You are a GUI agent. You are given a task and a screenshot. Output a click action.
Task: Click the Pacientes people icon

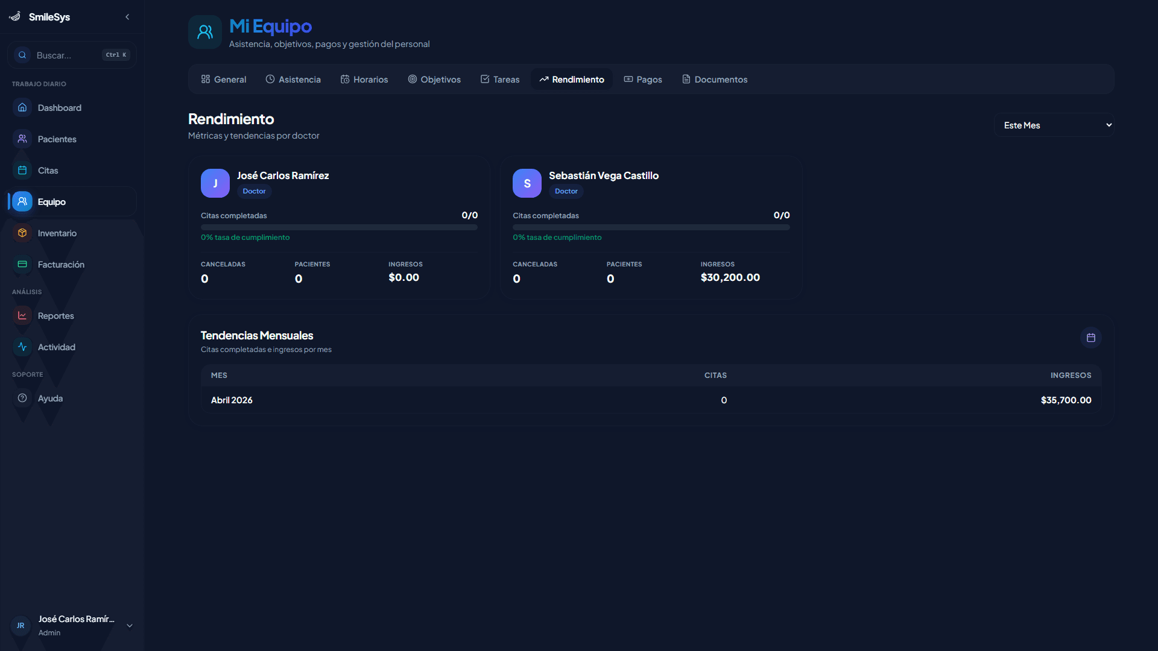22,139
